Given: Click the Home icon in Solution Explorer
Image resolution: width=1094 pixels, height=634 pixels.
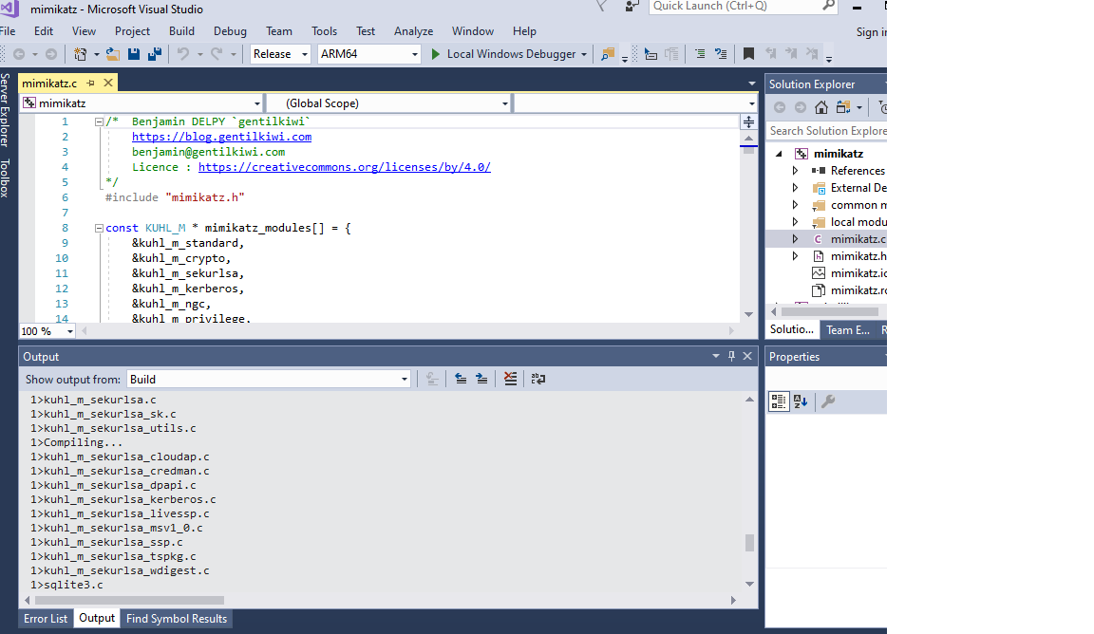Looking at the screenshot, I should point(821,106).
